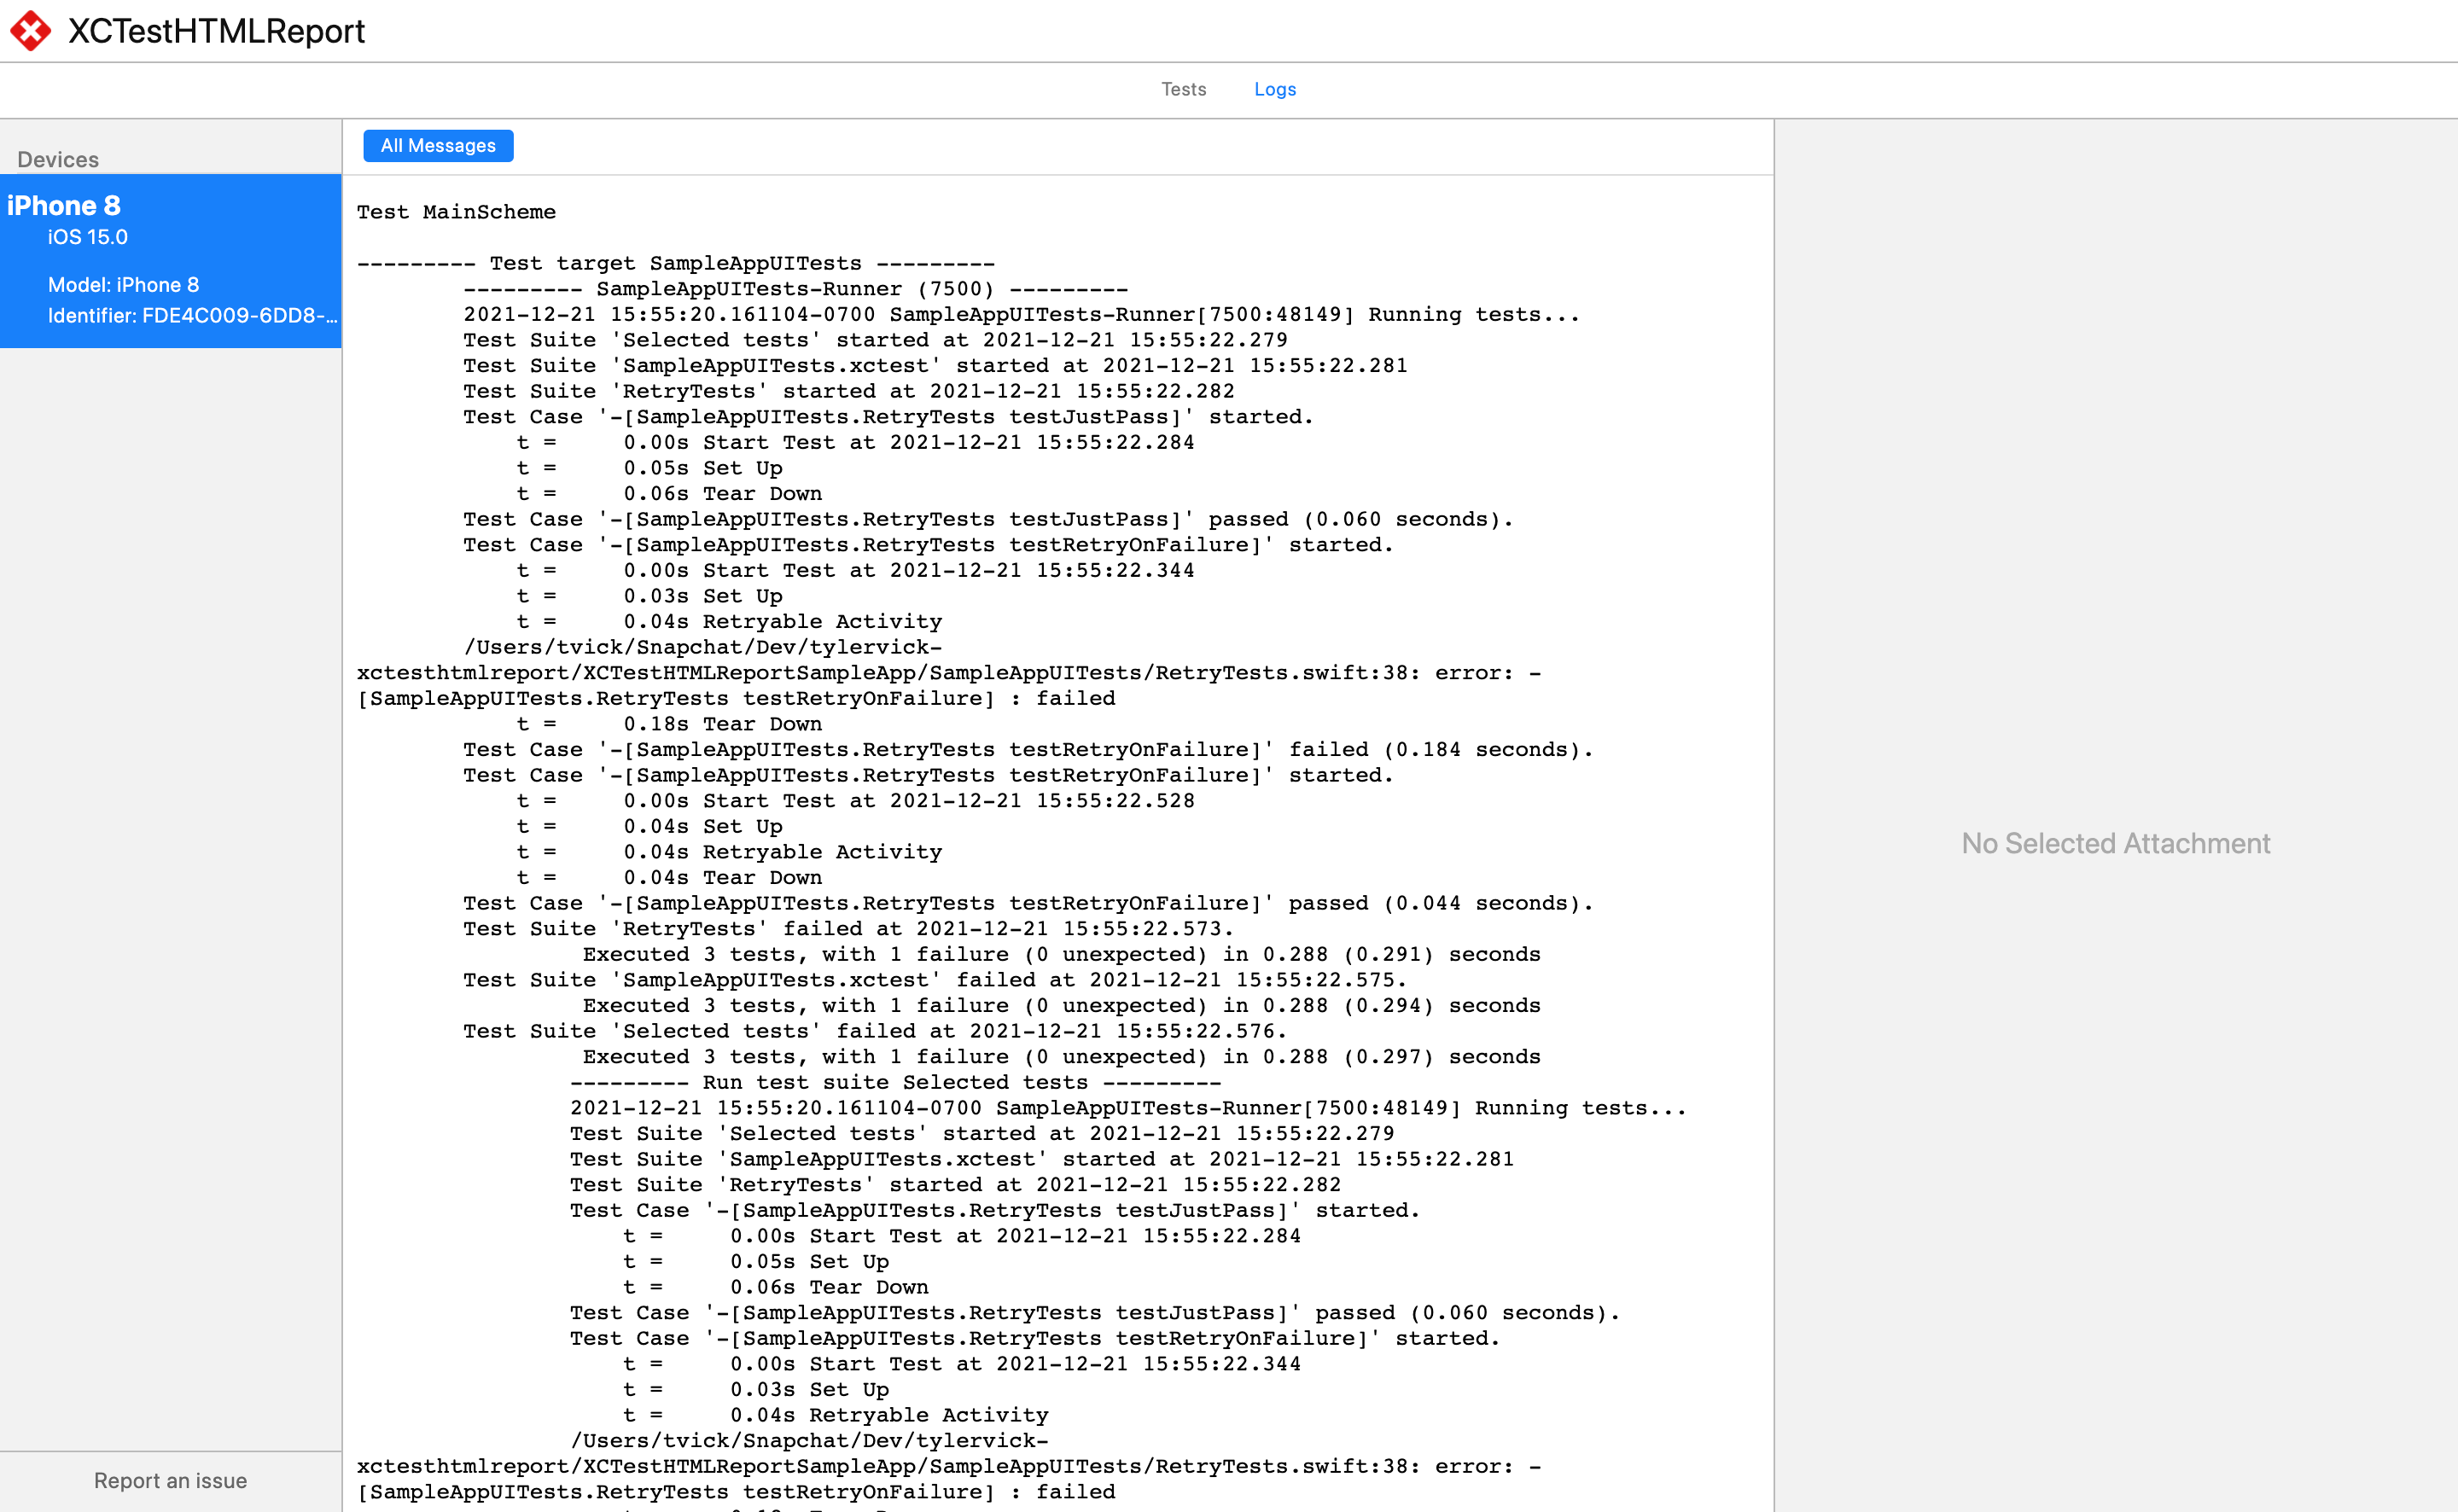Click the Devices panel header
This screenshot has height=1512, width=2458.
coord(57,158)
